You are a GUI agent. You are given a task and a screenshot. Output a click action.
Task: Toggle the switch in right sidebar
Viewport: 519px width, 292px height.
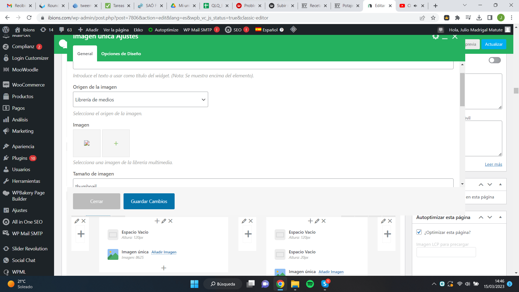point(495,60)
